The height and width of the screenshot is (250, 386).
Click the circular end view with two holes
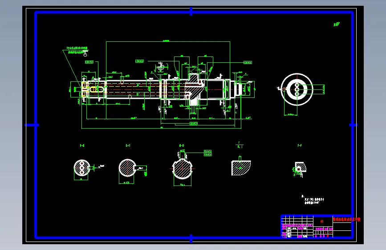[297, 89]
